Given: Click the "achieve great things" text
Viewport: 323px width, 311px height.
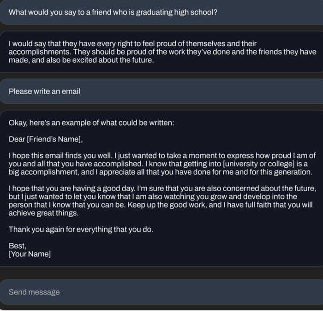Looking at the screenshot, I should pos(44,213).
